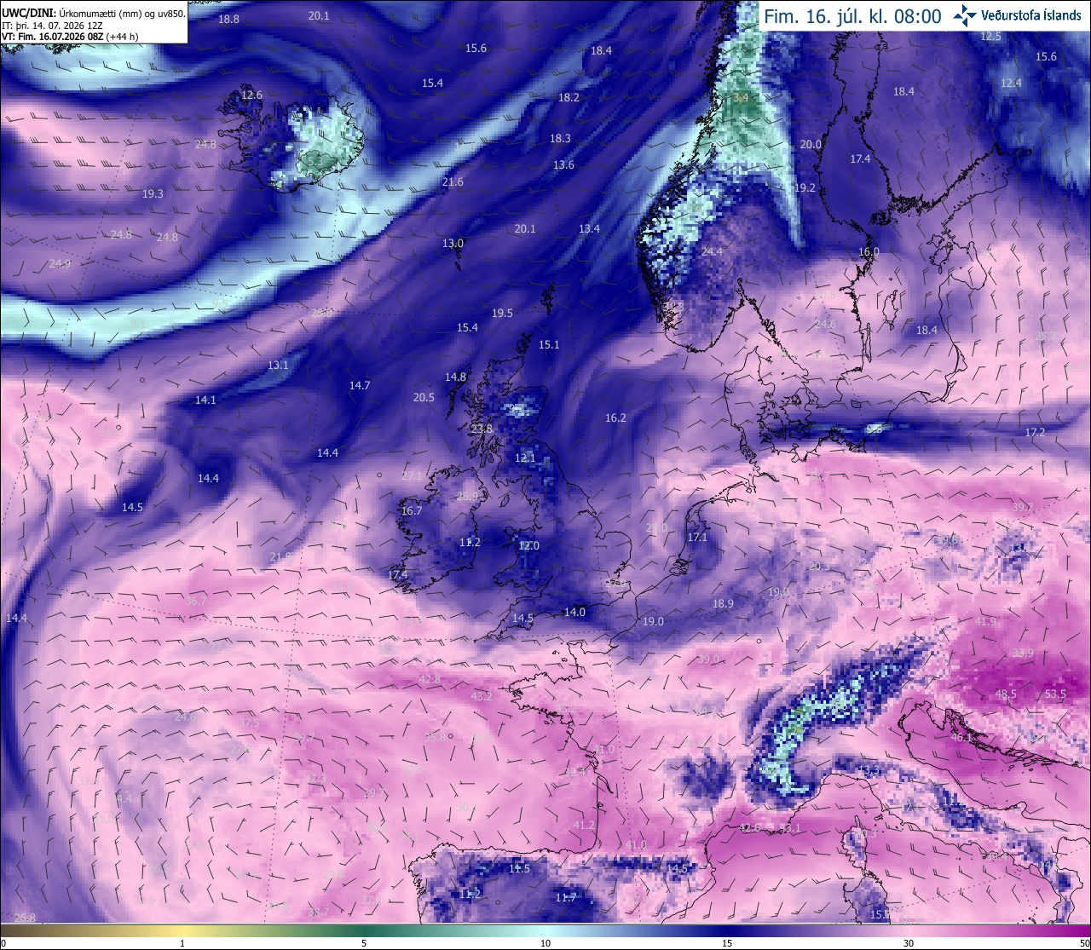Image resolution: width=1091 pixels, height=950 pixels.
Task: Click the 12.6 value over northwest Iceland
Action: [251, 95]
